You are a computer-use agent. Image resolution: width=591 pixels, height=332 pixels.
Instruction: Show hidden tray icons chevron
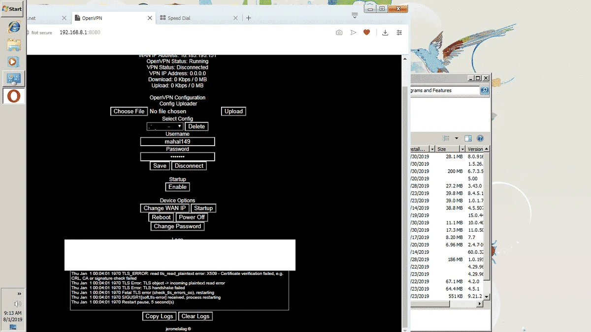point(20,294)
